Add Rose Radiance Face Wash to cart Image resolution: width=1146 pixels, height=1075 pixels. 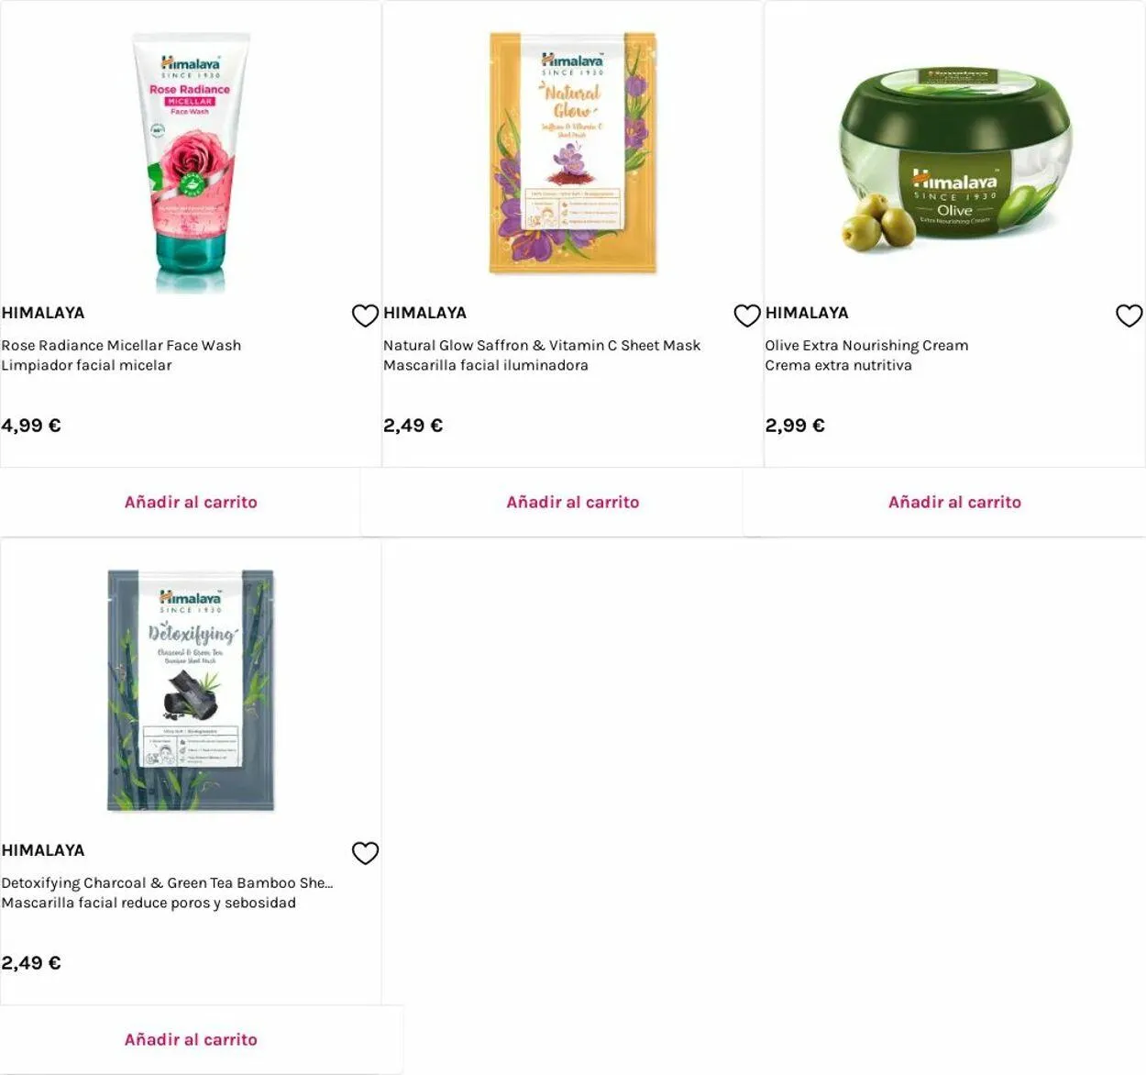191,502
